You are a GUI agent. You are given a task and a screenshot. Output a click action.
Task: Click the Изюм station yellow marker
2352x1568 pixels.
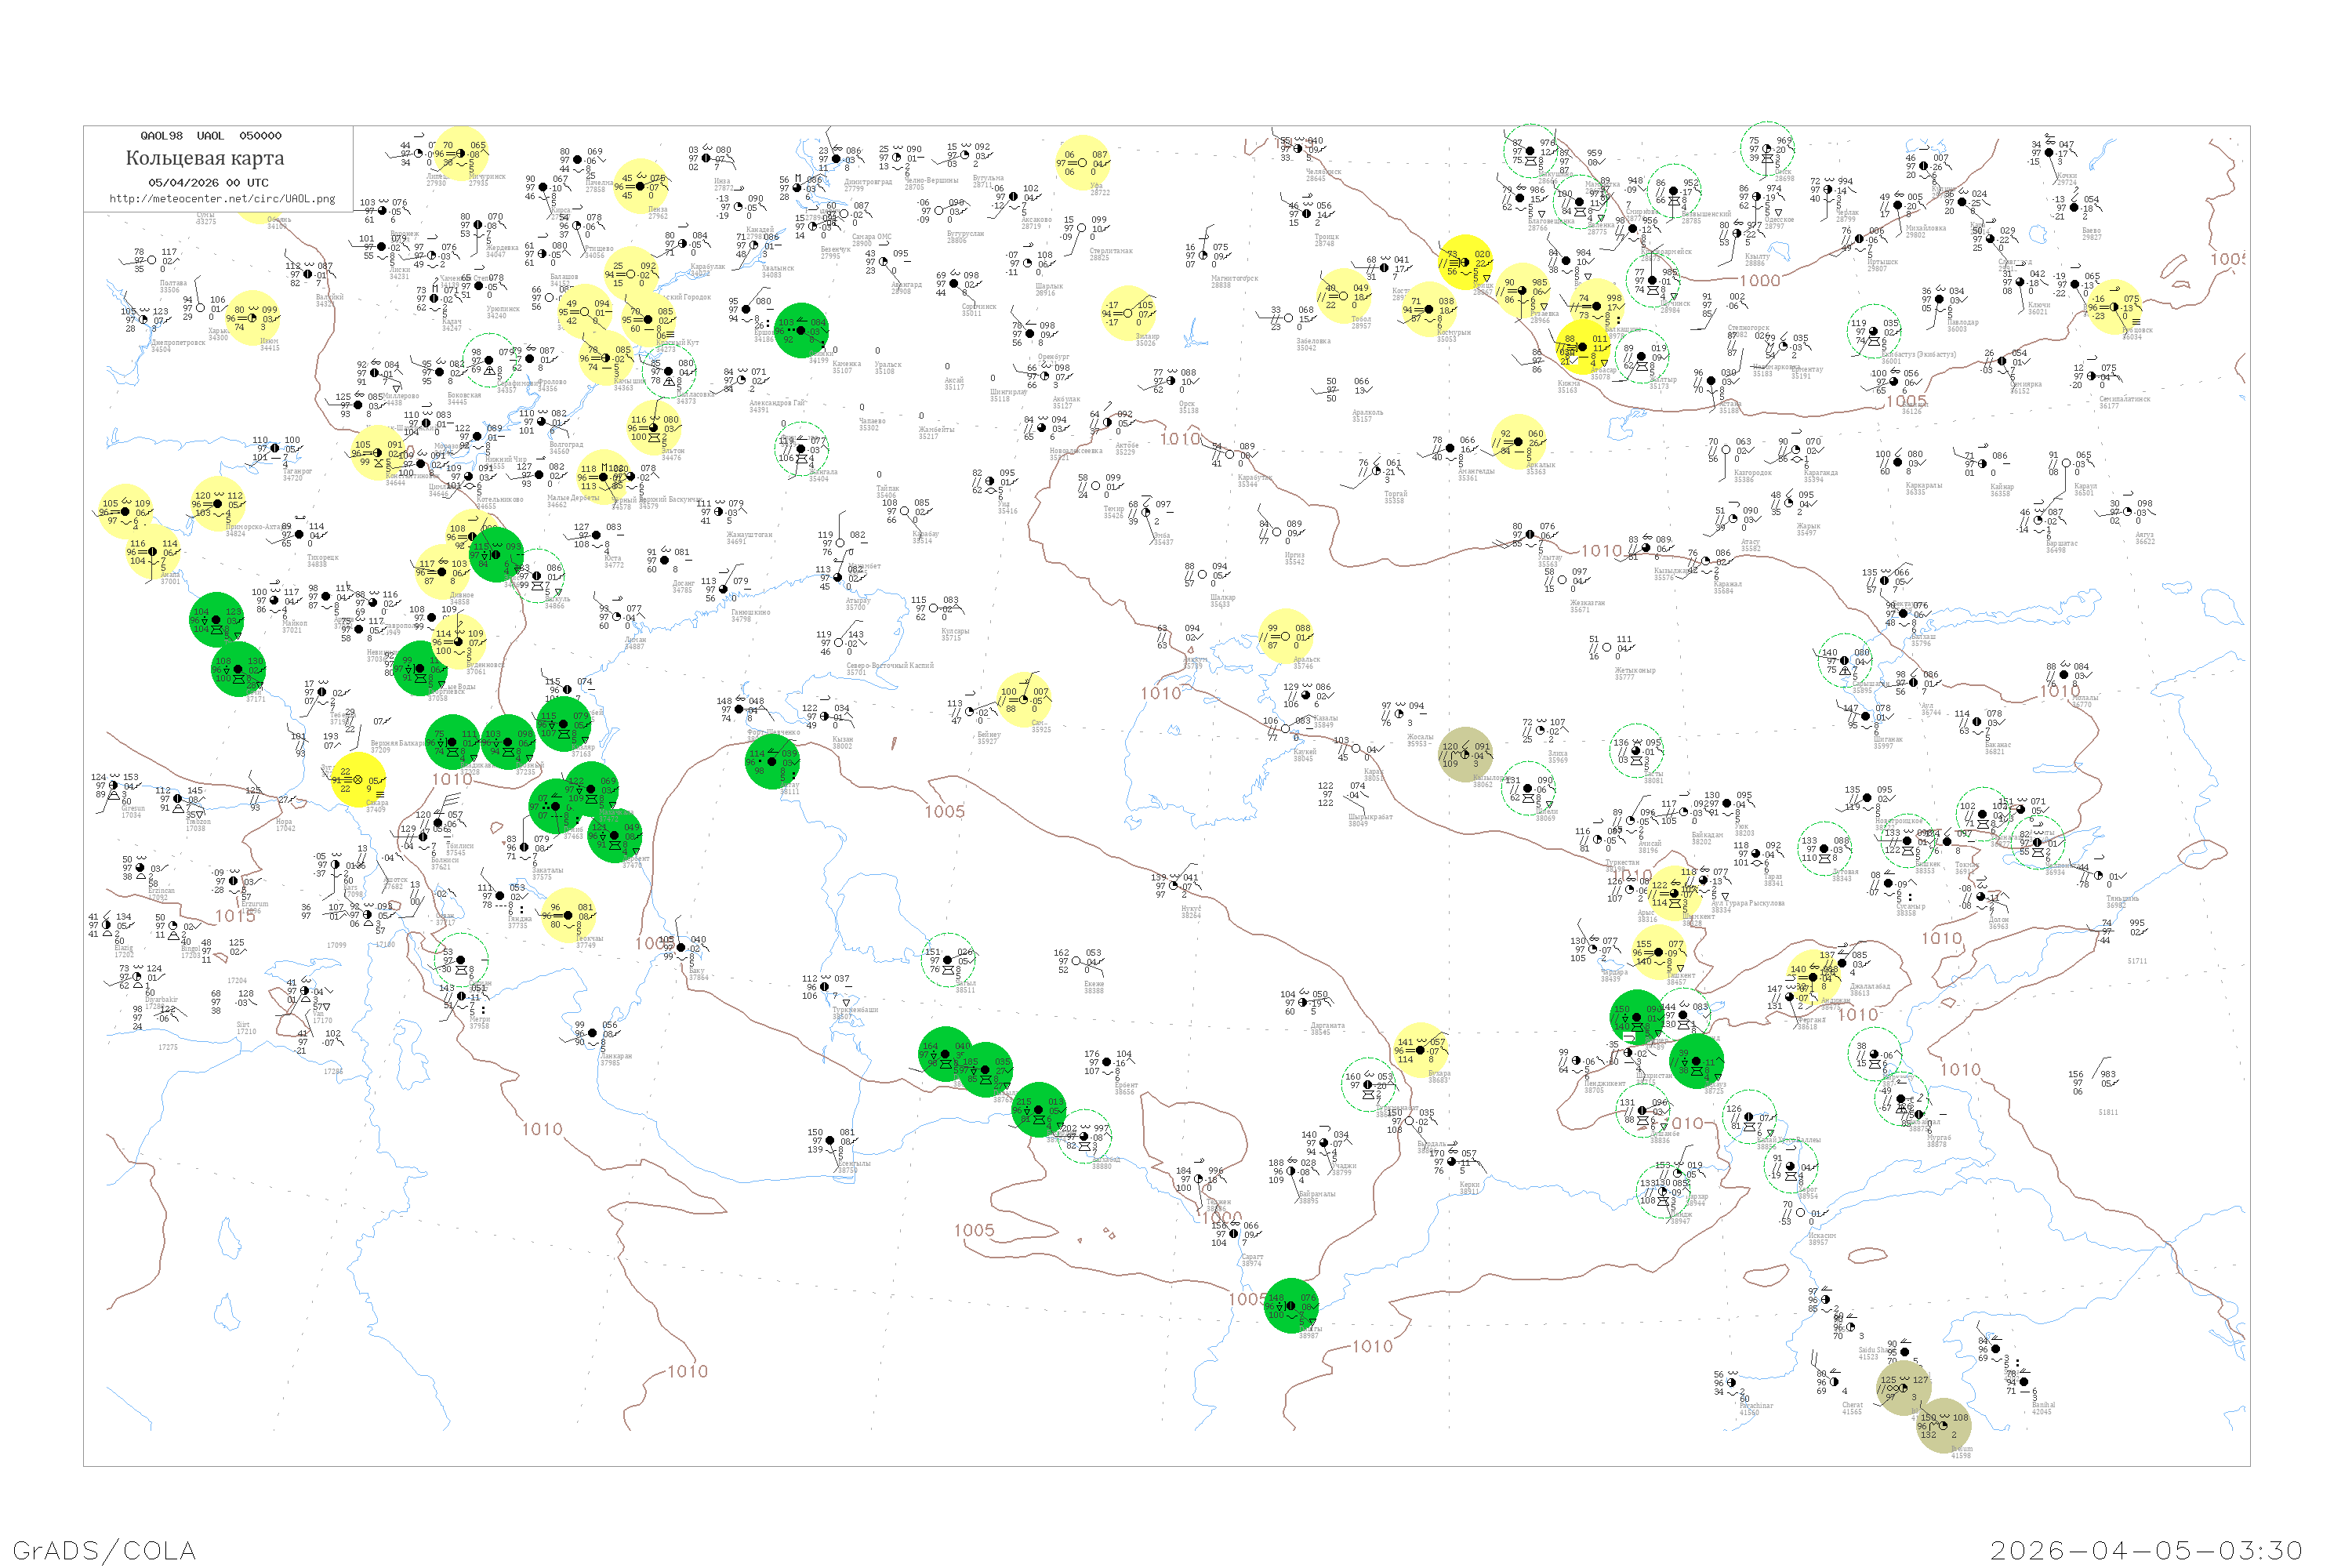[252, 318]
